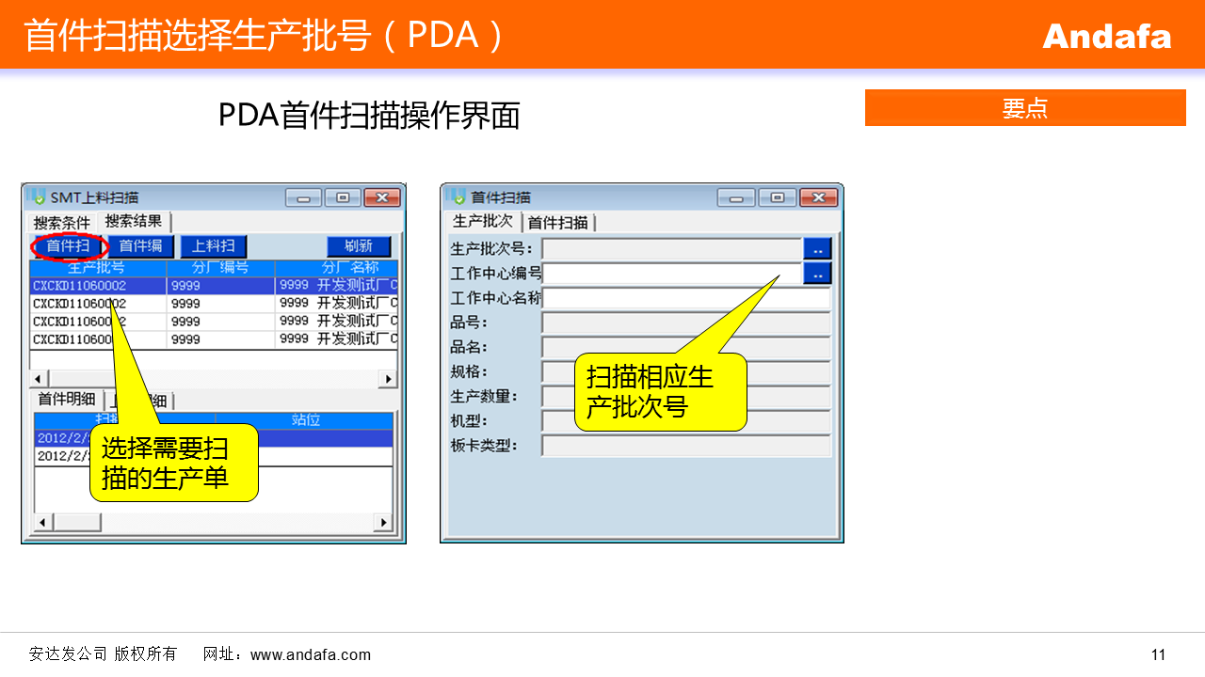Open the 首件明细 tab
This screenshot has height=677, width=1205.
point(66,399)
